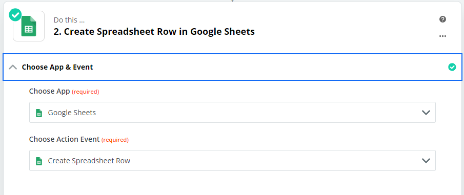Click the step title Create Spreadsheet Row
The image size is (464, 195).
(154, 32)
